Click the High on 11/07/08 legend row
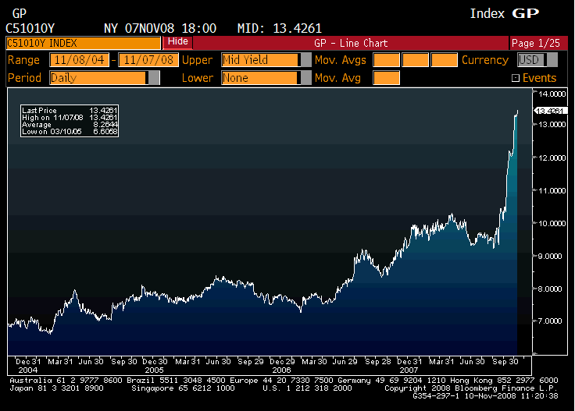 click(x=70, y=118)
